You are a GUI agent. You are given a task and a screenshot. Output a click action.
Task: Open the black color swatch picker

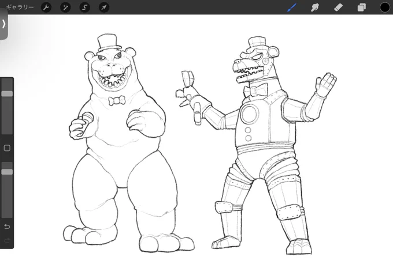(x=385, y=7)
